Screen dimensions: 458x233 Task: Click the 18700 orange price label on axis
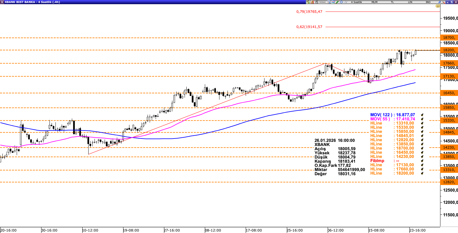click(449, 38)
